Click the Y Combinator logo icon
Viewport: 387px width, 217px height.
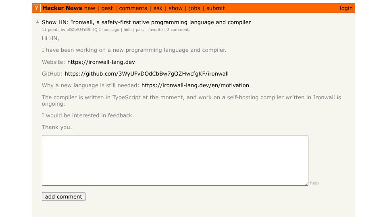tap(37, 8)
